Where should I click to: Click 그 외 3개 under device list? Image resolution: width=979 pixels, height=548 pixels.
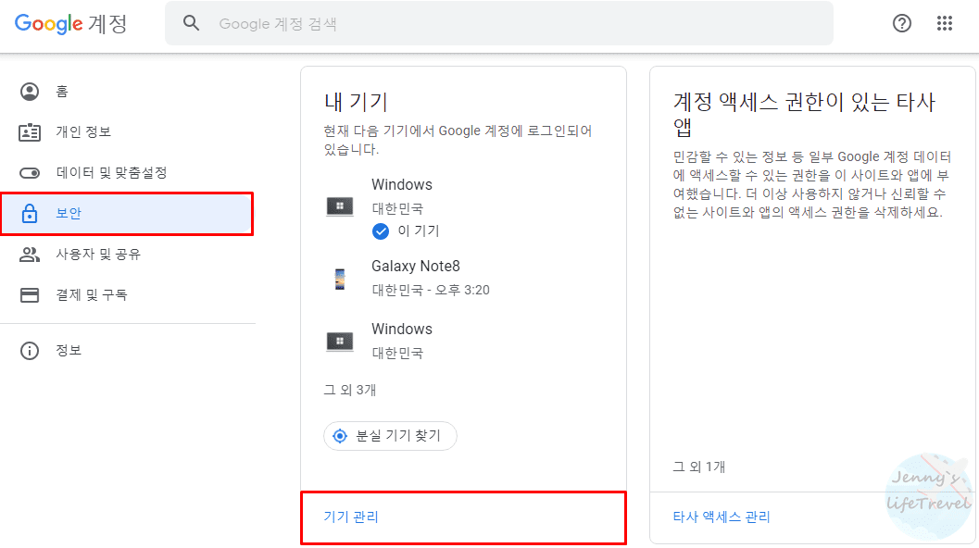coord(350,390)
